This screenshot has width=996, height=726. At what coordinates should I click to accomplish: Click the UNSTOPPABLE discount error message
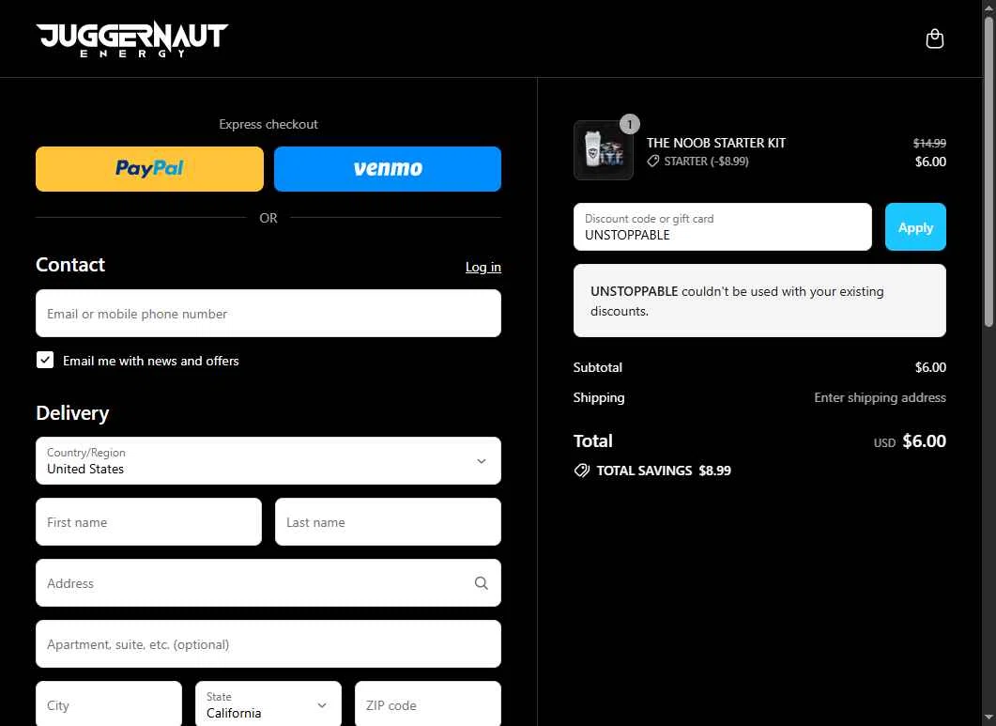[x=759, y=301]
